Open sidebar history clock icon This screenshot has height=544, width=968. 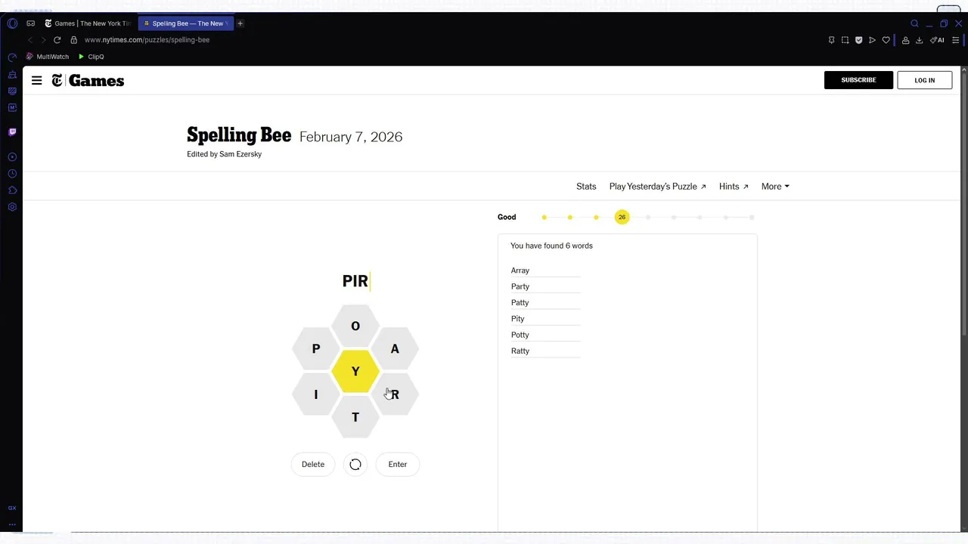12,174
